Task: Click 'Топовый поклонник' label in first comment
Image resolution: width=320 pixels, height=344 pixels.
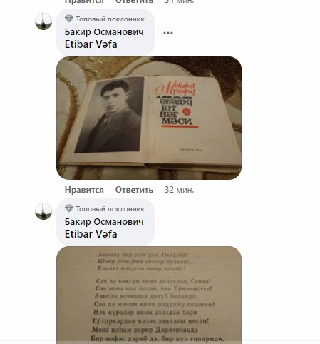Action: (110, 19)
